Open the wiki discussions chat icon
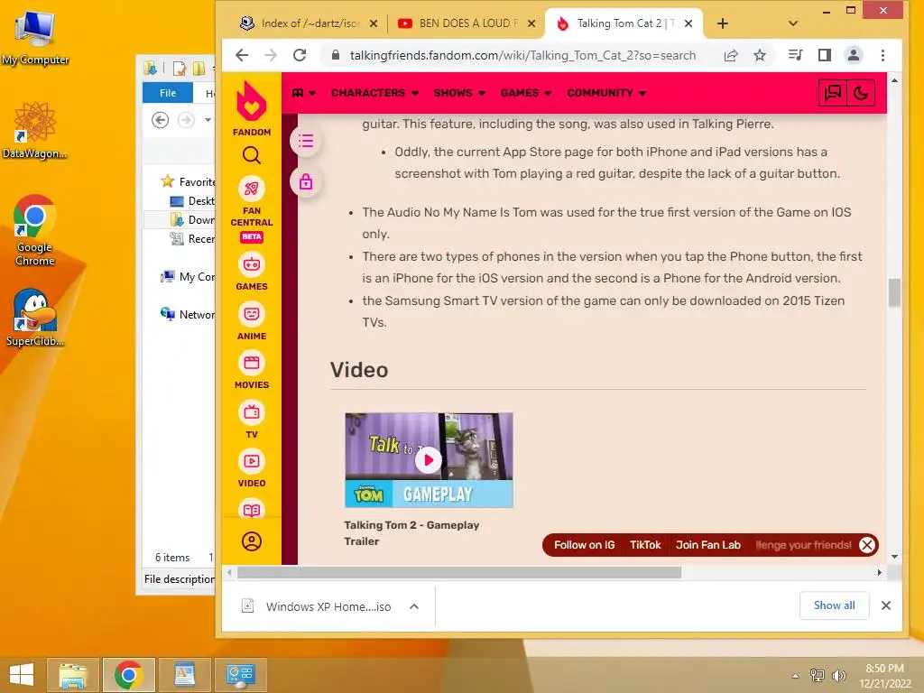The image size is (924, 693). 833,93
